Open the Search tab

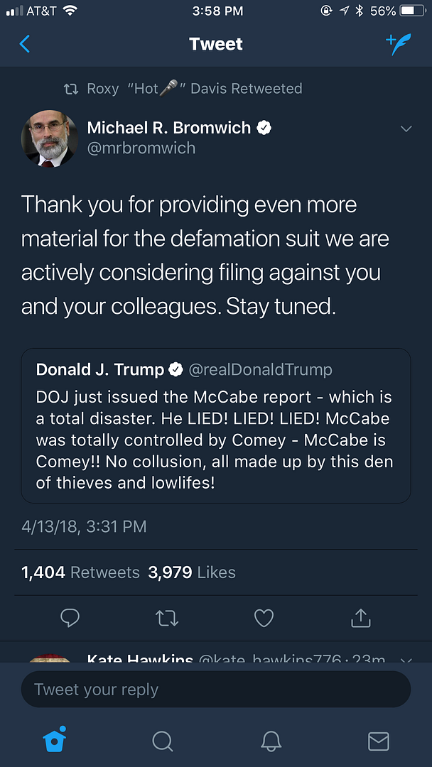(x=163, y=741)
